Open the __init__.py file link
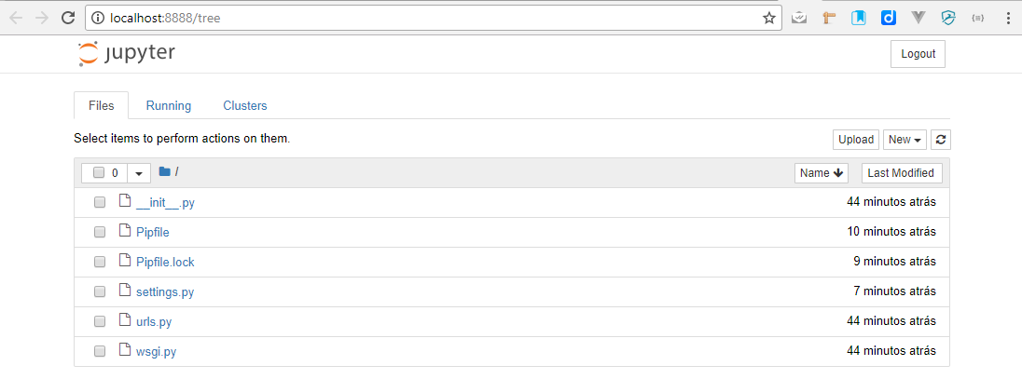Screen dimensions: 1022x379 [165, 202]
